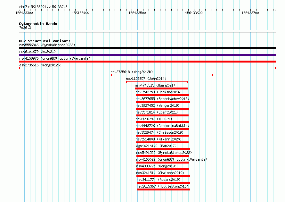Open the esv3542753 (Boomsma2014) label
Viewport: 285px width, 202px height.
[159, 92]
